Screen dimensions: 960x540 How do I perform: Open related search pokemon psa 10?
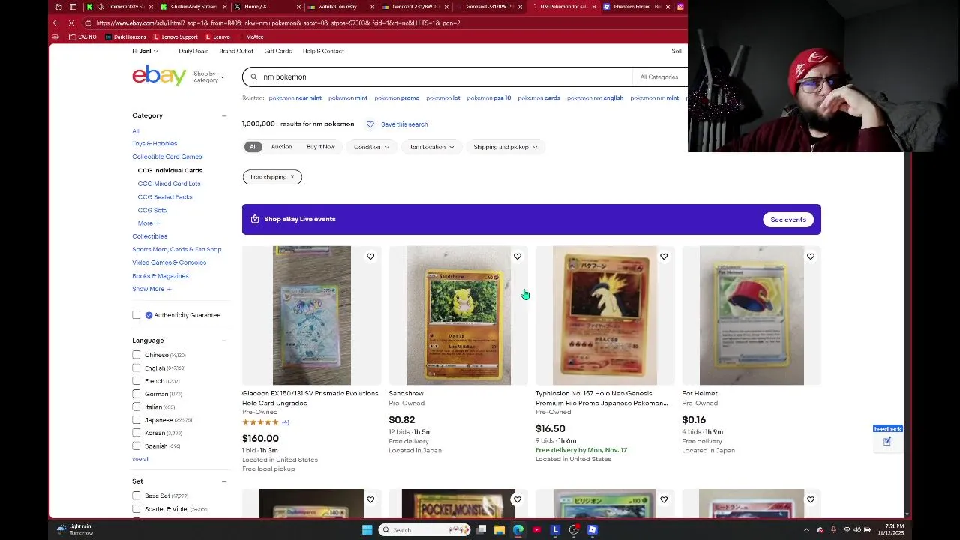[x=489, y=97]
